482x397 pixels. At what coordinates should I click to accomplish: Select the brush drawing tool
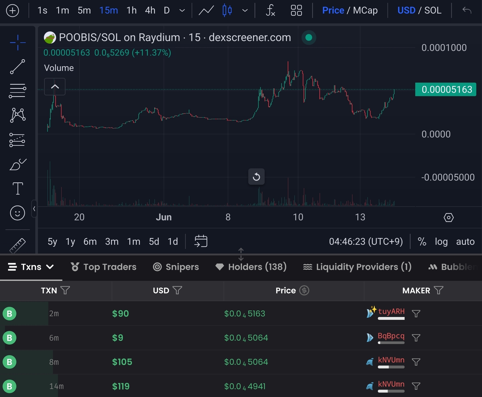click(x=18, y=164)
